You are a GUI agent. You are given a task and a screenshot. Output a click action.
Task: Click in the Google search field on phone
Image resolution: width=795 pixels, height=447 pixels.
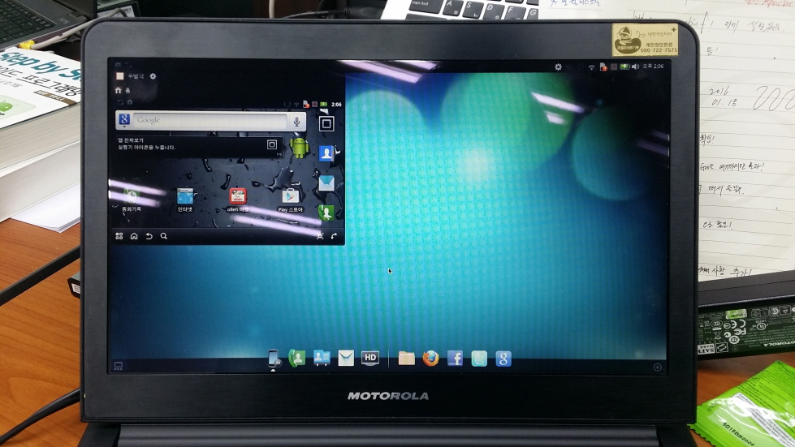pos(211,121)
